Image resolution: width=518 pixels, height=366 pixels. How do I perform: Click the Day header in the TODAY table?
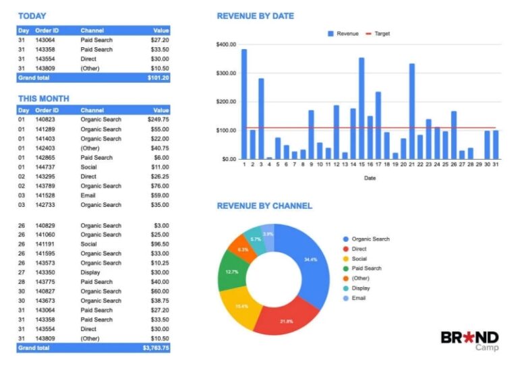coord(24,30)
